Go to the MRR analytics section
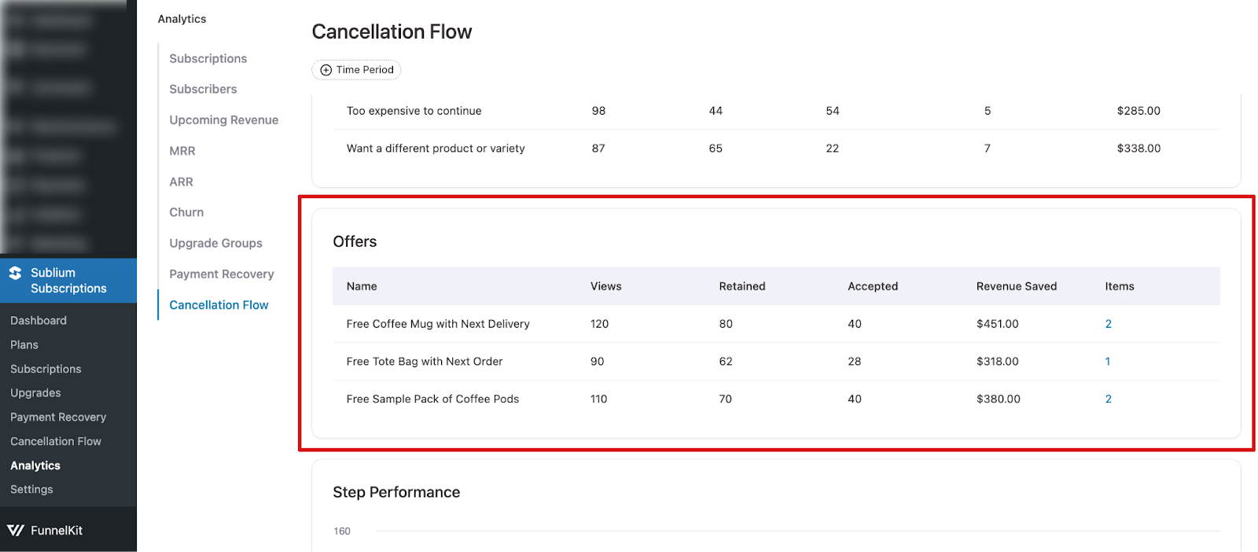This screenshot has width=1258, height=552. [x=182, y=151]
